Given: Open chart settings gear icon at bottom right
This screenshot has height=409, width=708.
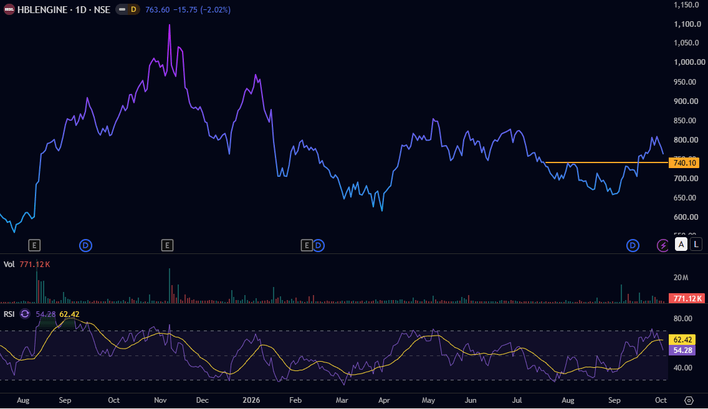Looking at the screenshot, I should click(689, 400).
